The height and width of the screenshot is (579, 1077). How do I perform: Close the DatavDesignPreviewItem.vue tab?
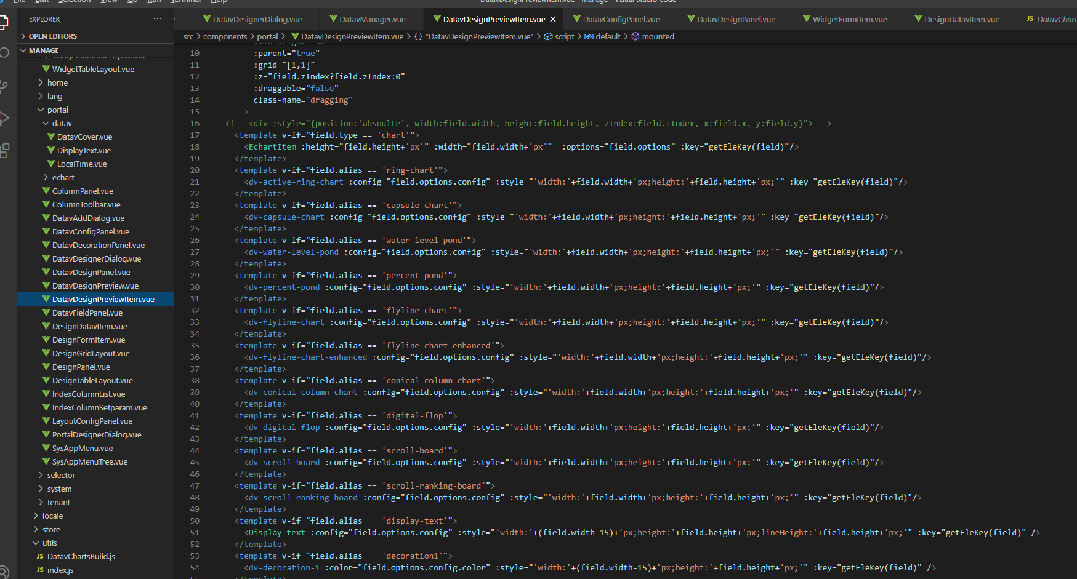click(x=552, y=19)
